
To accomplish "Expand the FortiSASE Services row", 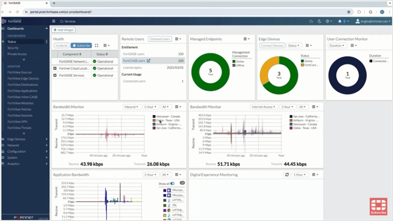I will click(x=55, y=75).
